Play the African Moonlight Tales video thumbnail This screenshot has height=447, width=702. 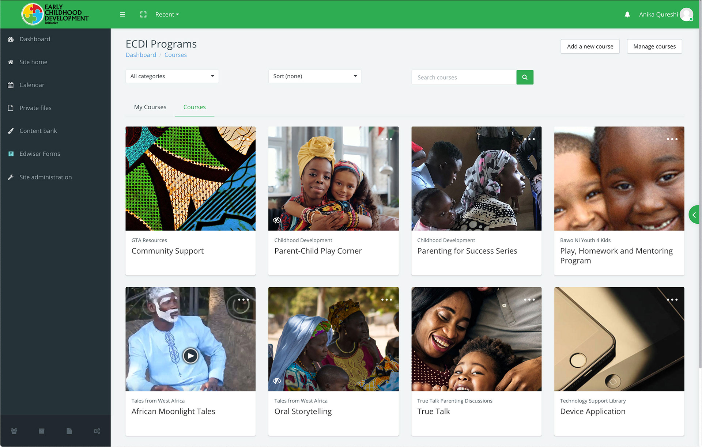190,356
